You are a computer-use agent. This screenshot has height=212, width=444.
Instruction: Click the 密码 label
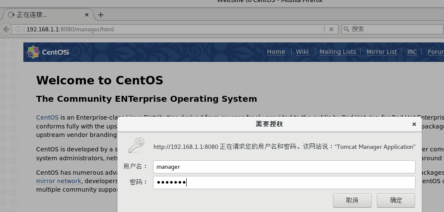pos(139,182)
